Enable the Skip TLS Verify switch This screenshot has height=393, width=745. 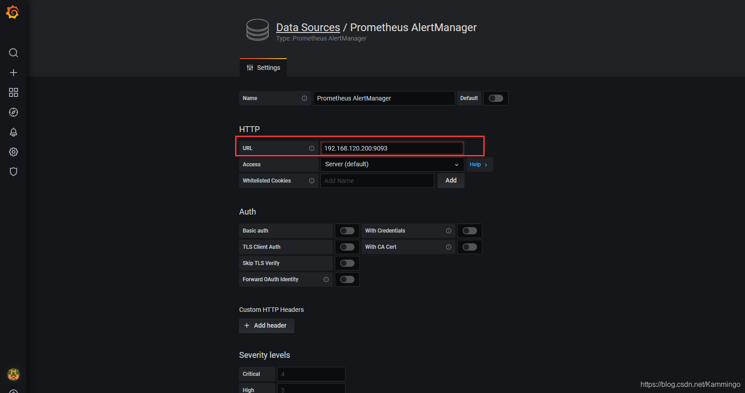click(x=347, y=263)
